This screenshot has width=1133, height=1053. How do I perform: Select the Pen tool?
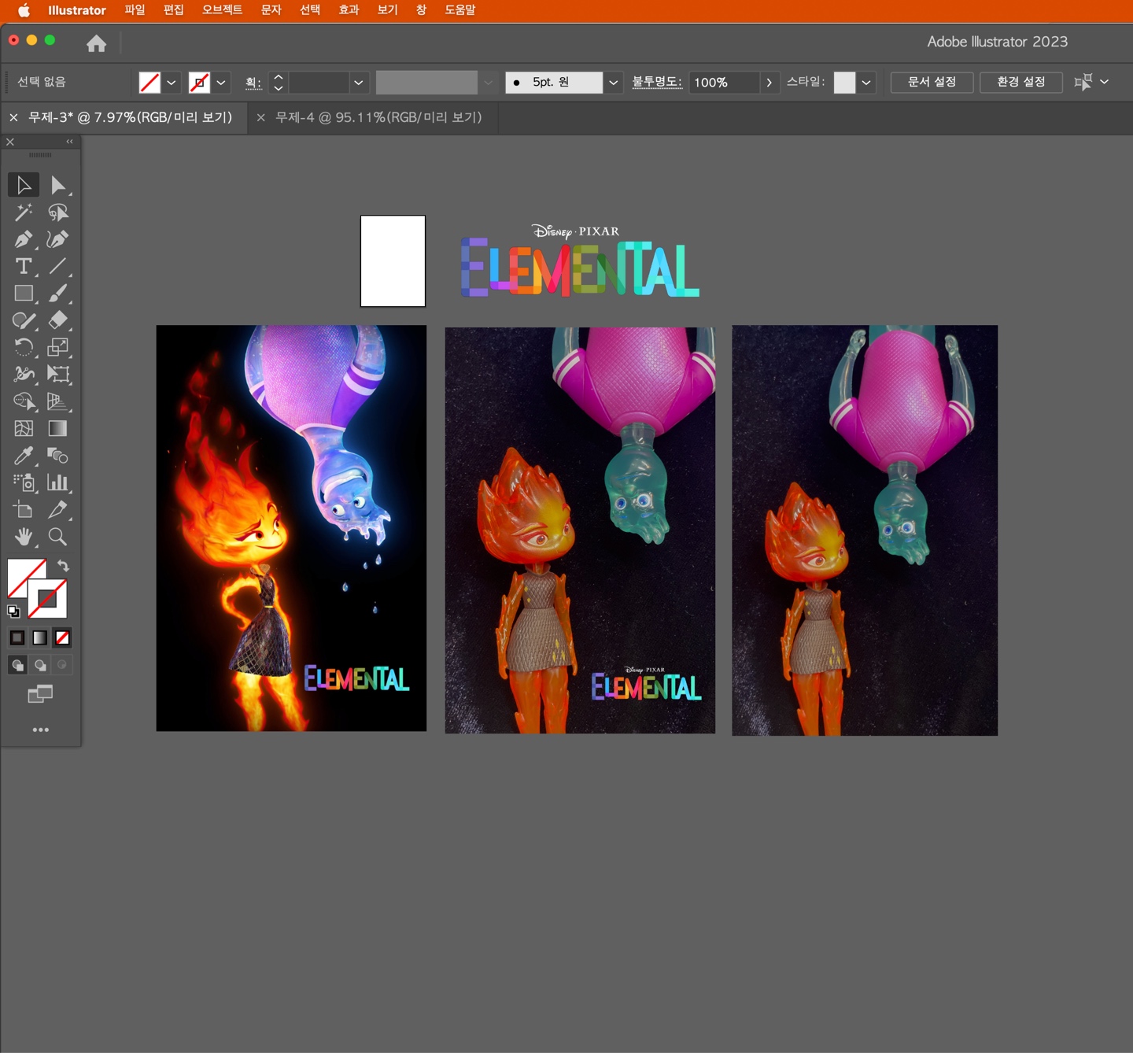coord(24,239)
